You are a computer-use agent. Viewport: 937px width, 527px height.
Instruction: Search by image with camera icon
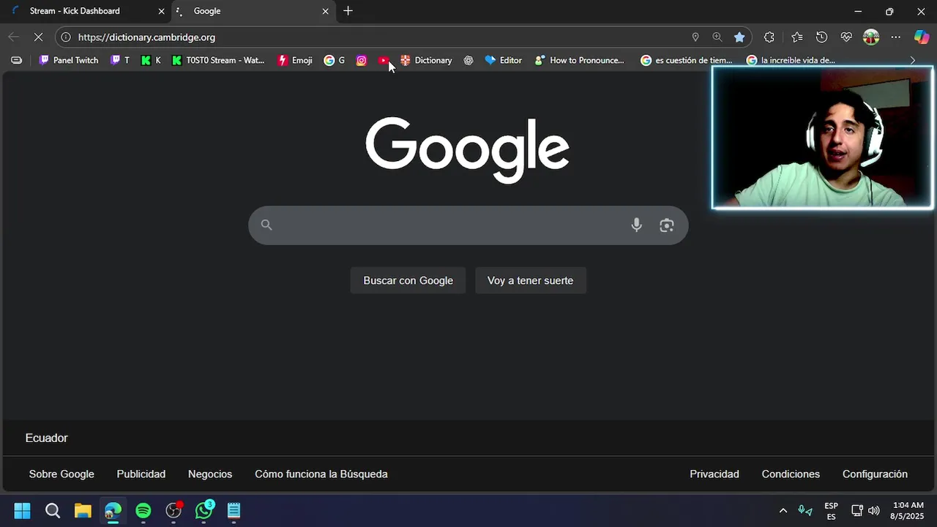(666, 225)
